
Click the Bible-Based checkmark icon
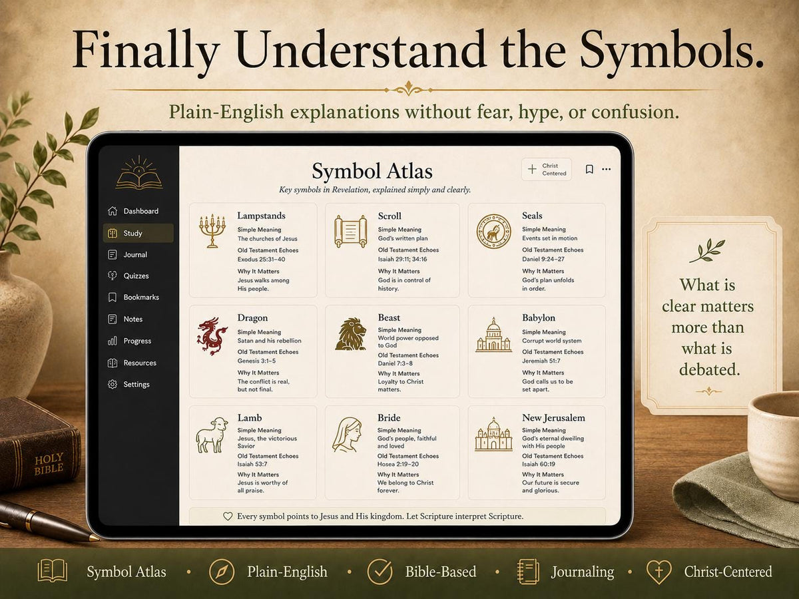tap(380, 572)
